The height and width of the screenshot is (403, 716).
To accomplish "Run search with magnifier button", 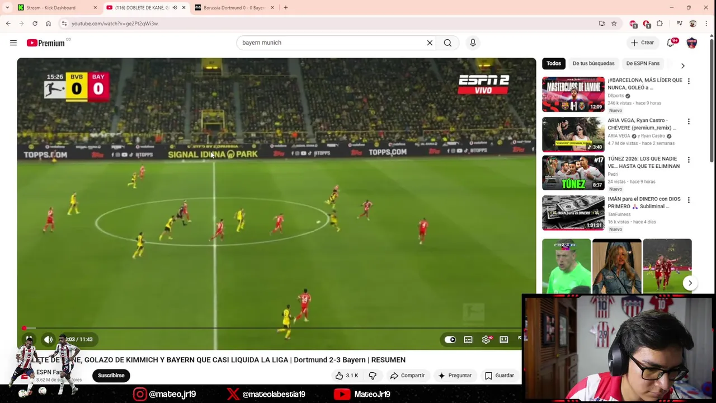I will point(447,43).
